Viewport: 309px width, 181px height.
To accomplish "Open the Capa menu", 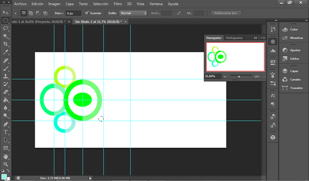I will 70,4.
